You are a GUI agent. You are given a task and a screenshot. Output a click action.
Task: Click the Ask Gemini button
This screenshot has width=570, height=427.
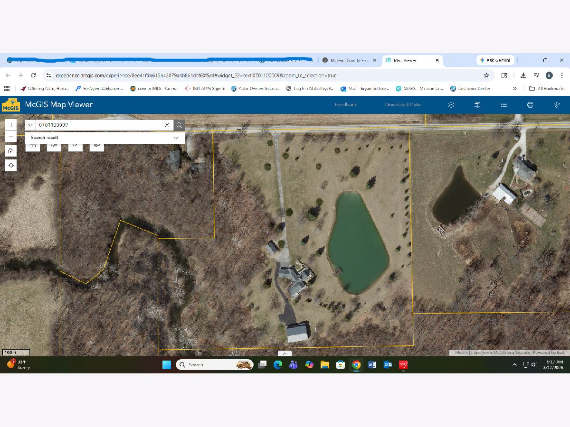click(494, 60)
